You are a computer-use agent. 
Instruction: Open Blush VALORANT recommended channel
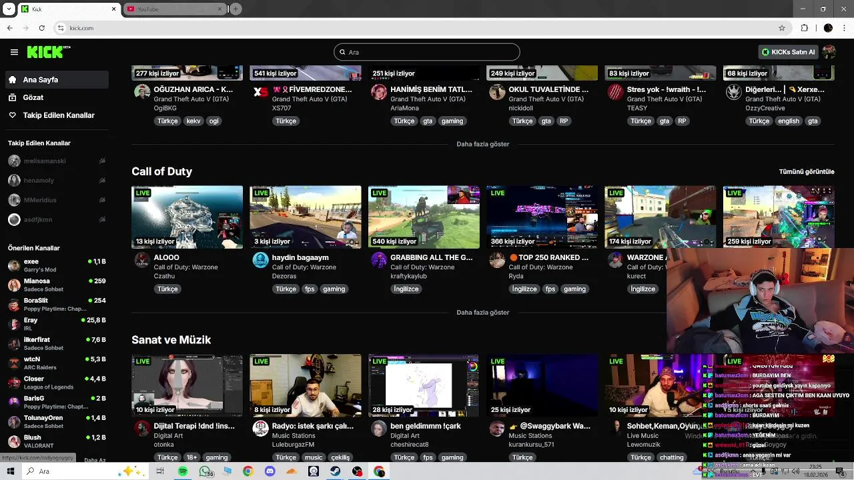(57, 441)
